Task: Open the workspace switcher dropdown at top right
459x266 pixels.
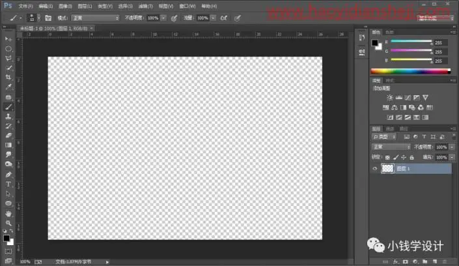Action: [x=436, y=18]
